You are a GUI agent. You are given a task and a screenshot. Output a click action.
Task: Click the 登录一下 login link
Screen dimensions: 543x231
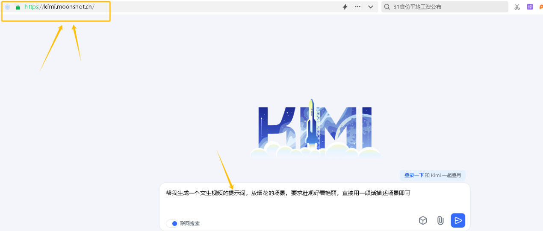[x=414, y=175]
